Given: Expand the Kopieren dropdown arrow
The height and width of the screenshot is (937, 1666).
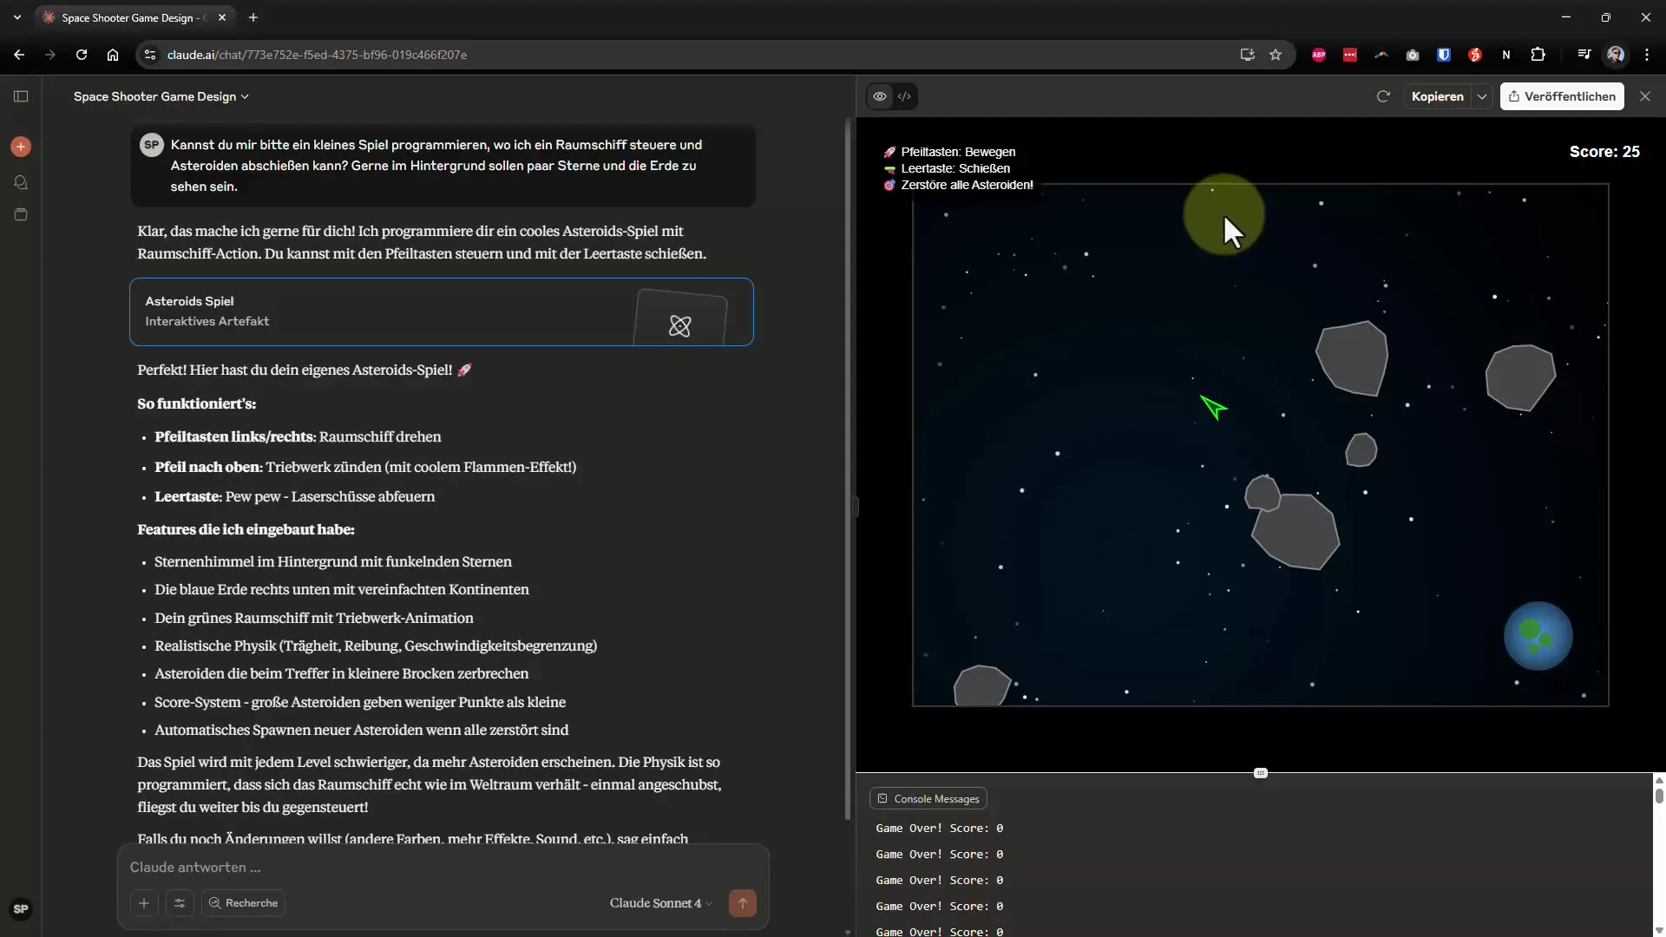Looking at the screenshot, I should point(1482,96).
